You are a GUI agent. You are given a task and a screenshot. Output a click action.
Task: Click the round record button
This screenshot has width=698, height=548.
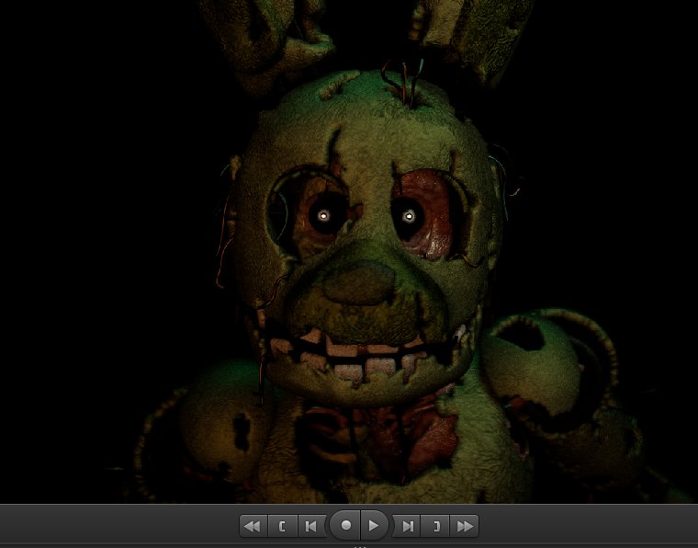(x=345, y=526)
